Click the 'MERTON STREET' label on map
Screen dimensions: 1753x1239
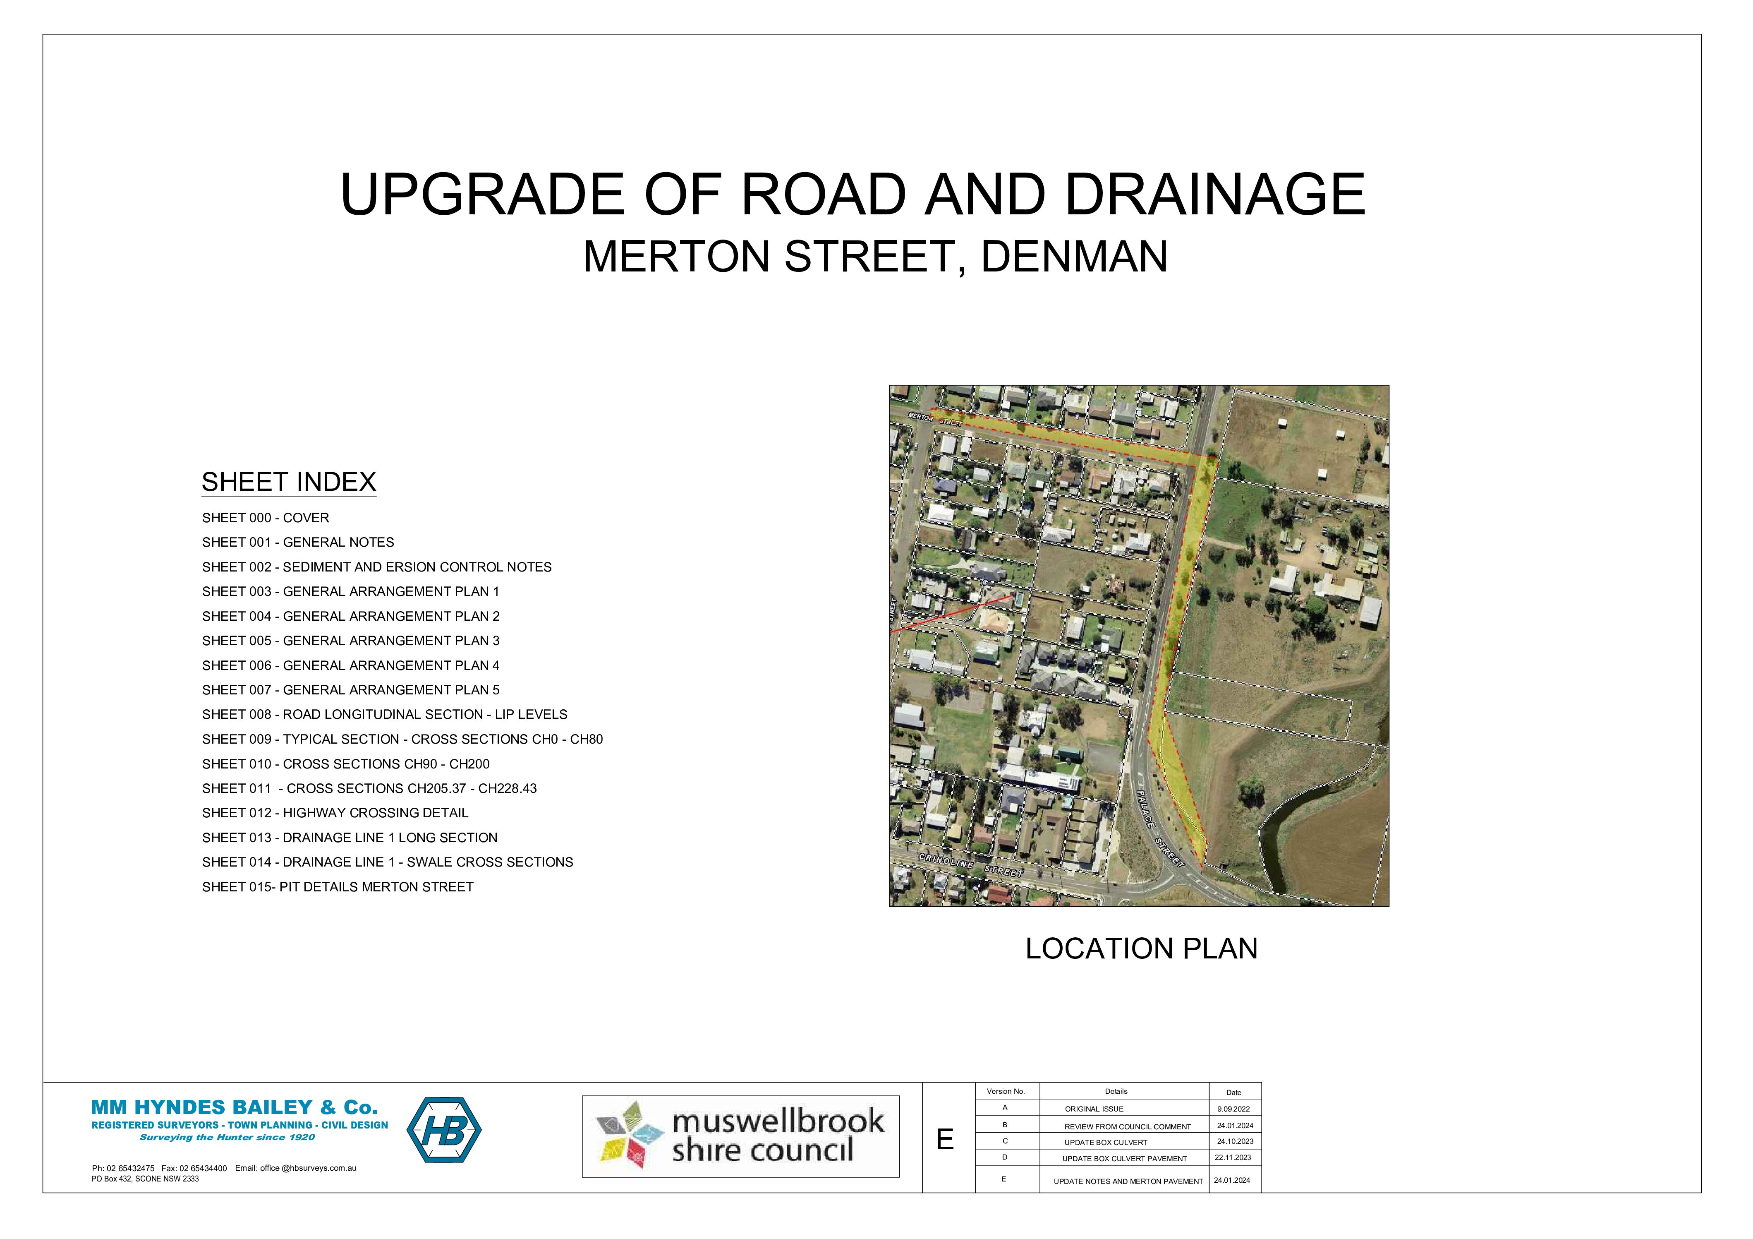[934, 419]
